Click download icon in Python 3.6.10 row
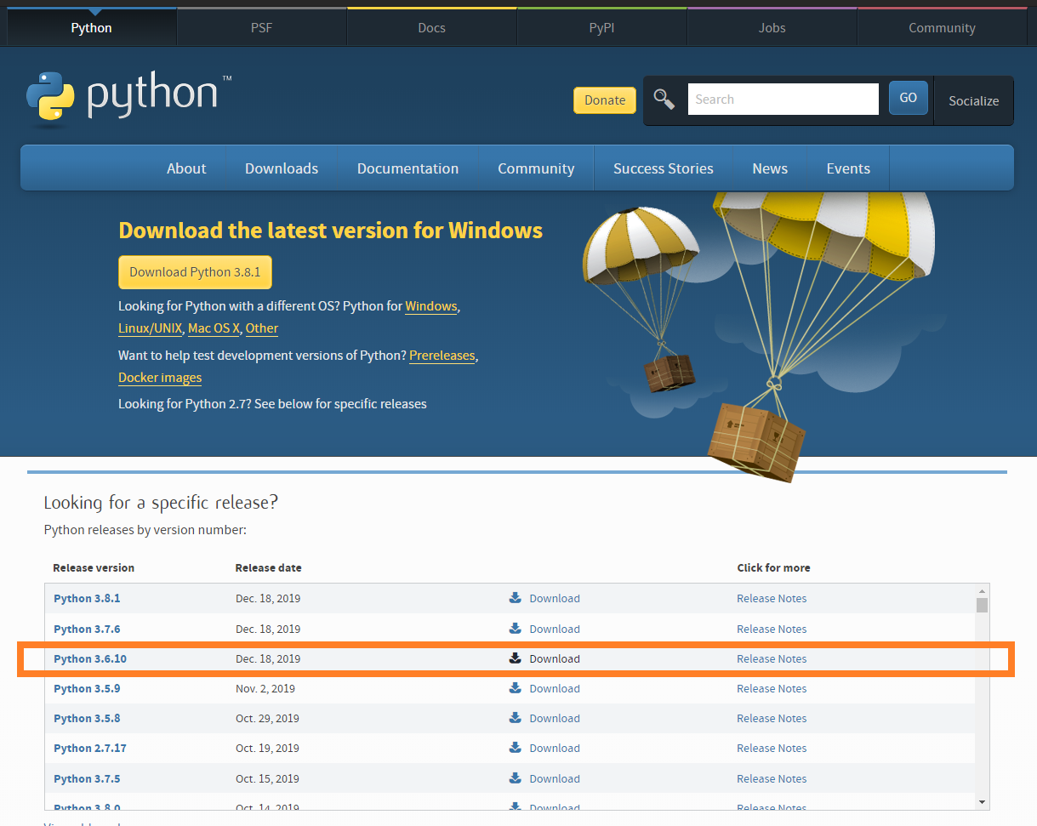This screenshot has width=1037, height=826. point(516,658)
